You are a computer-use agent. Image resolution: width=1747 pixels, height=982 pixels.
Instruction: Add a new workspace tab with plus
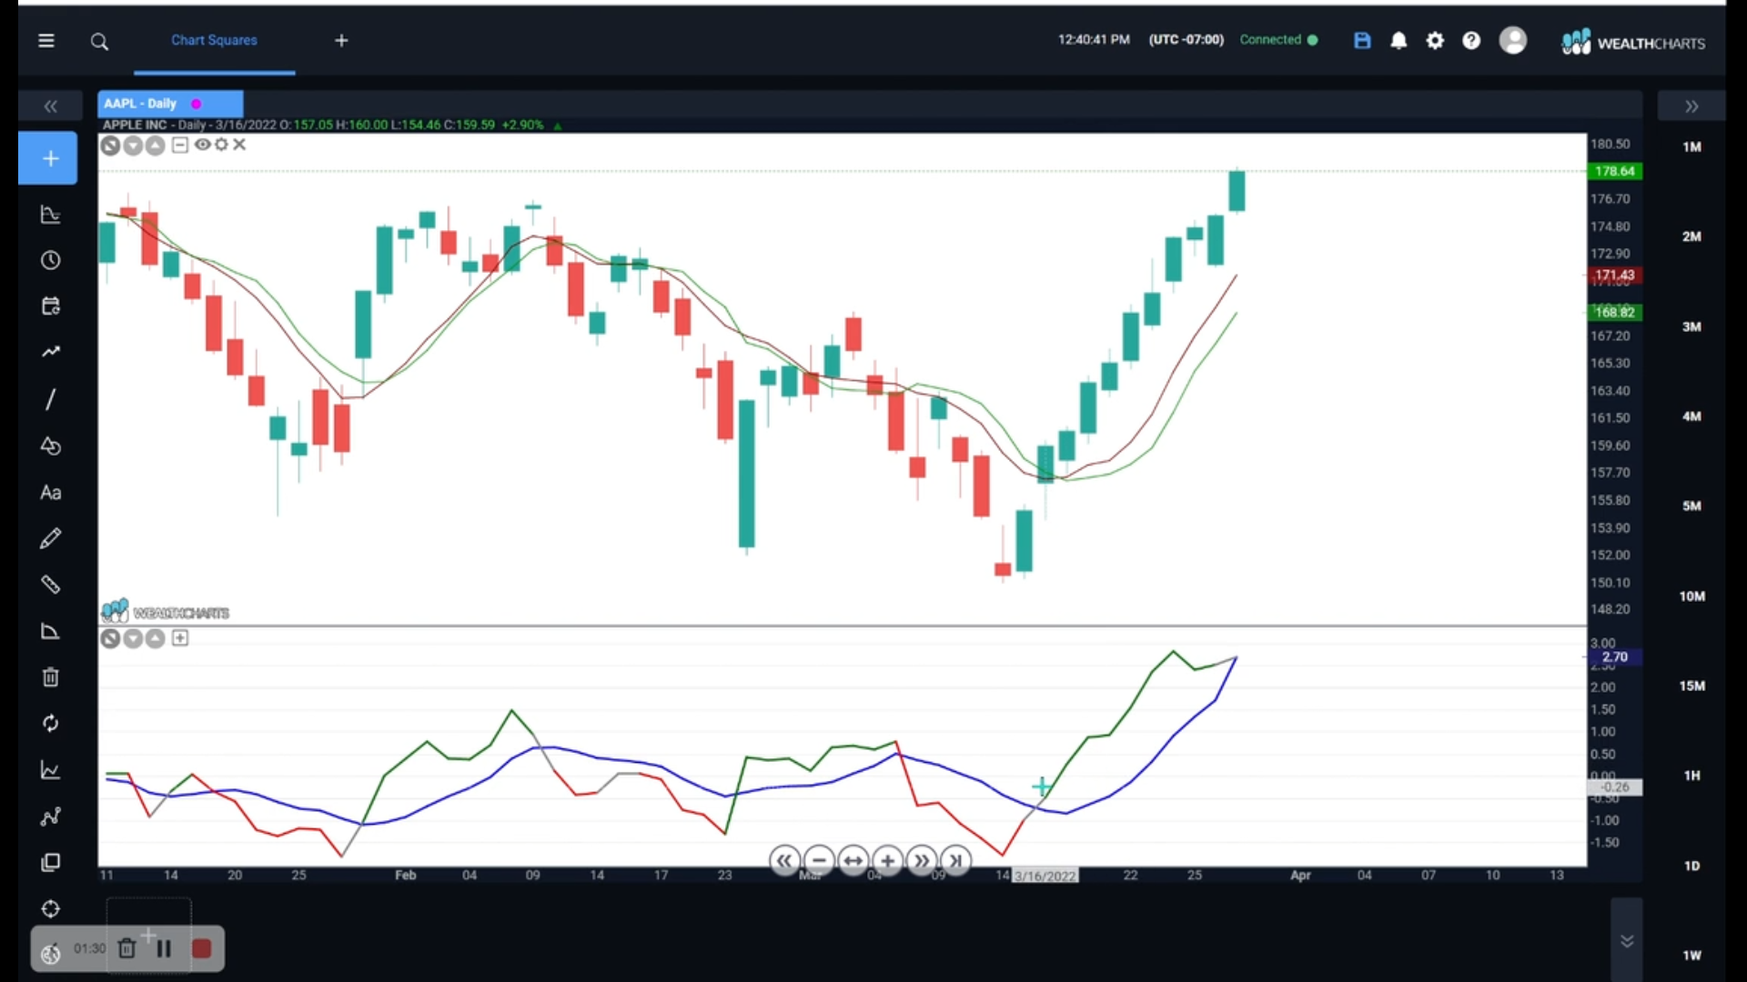341,40
